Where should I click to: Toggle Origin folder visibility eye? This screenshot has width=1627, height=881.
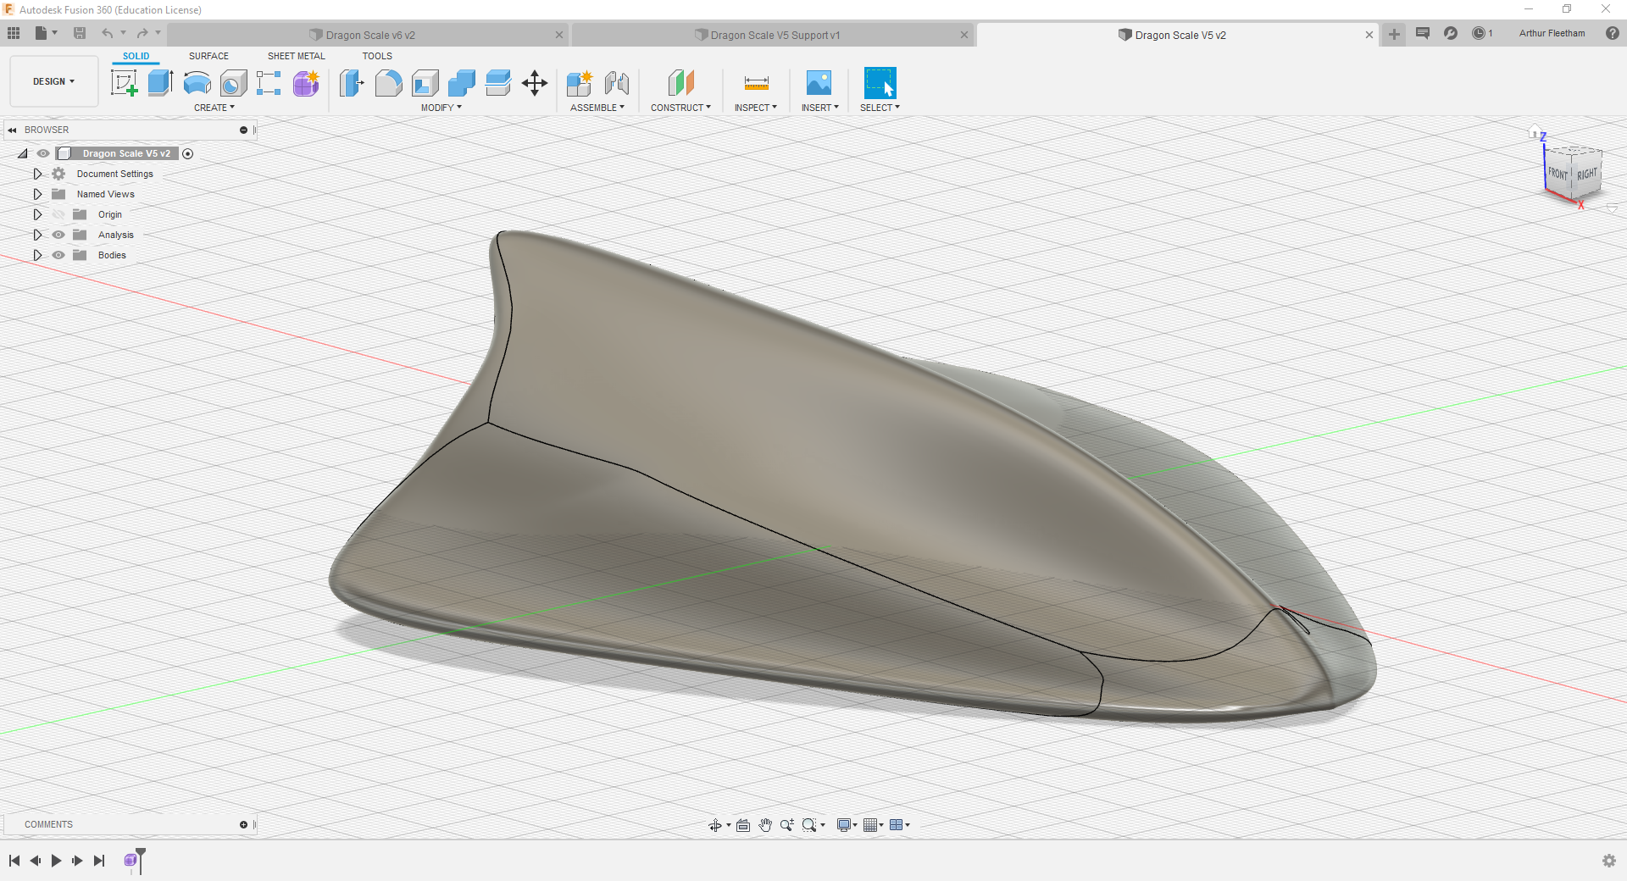tap(58, 214)
